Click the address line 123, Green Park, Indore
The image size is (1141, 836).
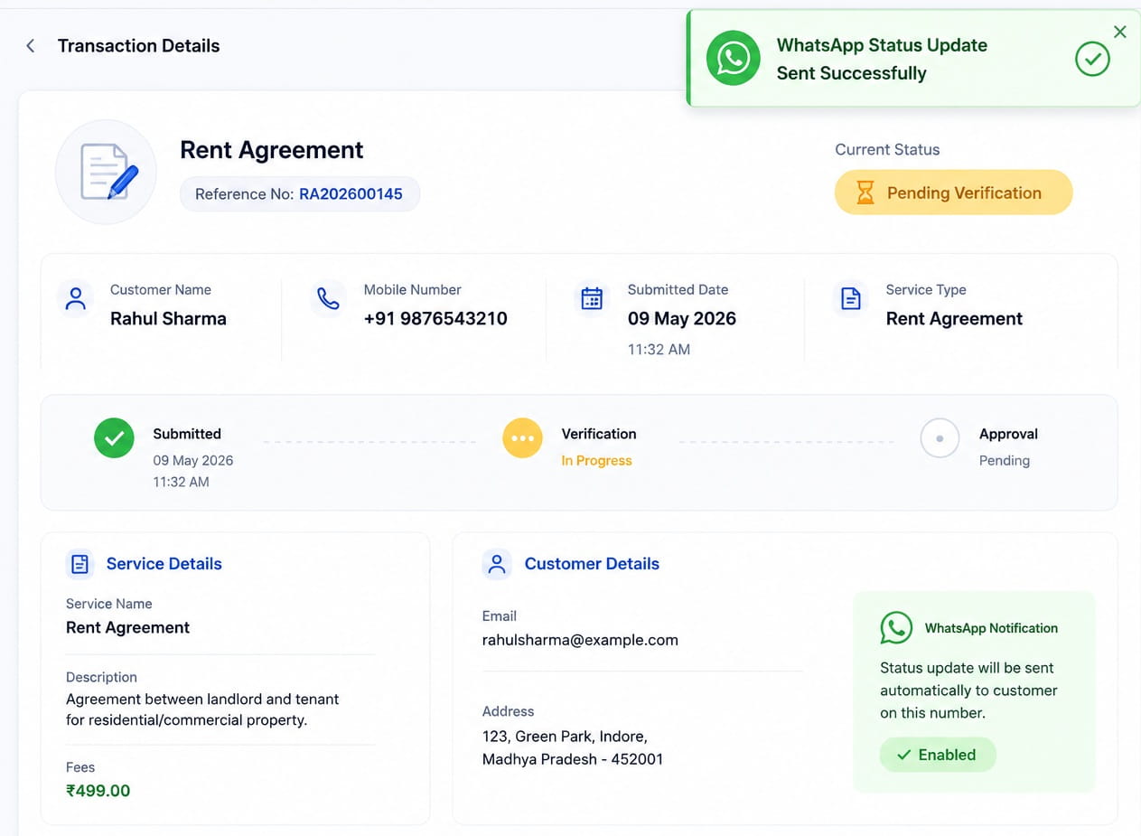pyautogui.click(x=565, y=737)
